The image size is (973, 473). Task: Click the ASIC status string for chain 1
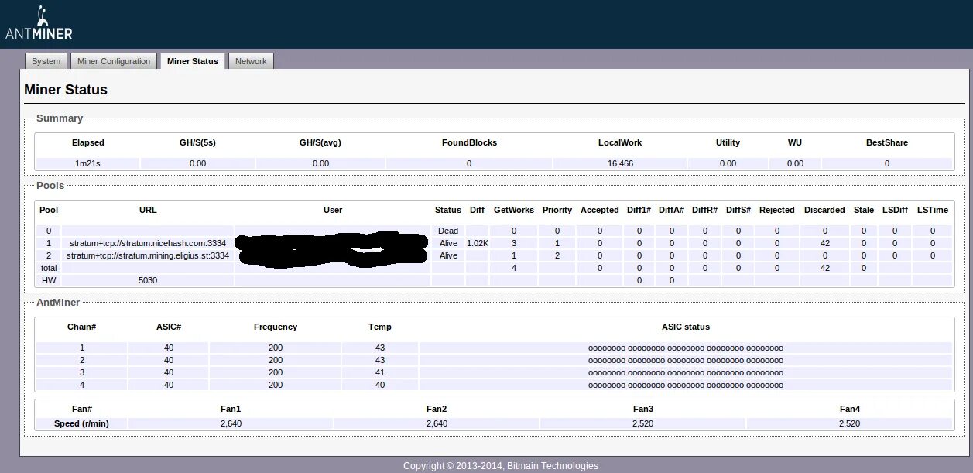(x=686, y=348)
